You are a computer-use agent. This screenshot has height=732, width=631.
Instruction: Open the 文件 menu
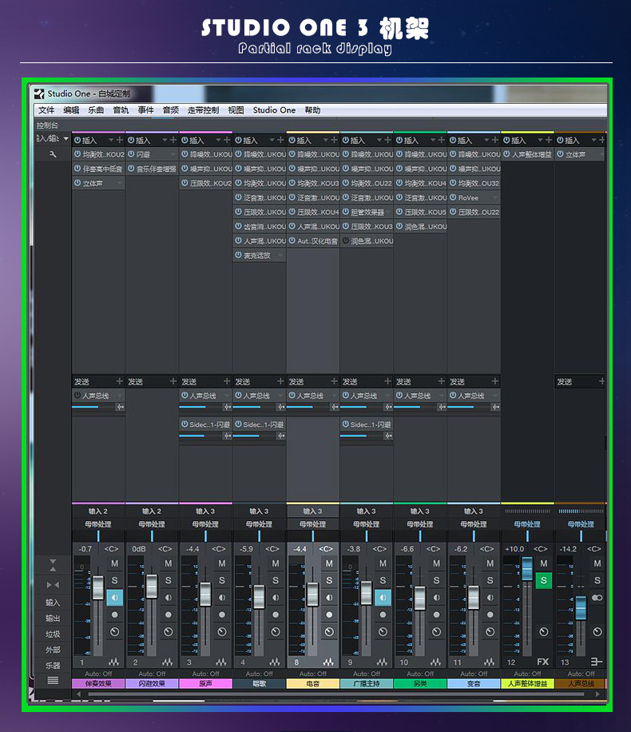[x=46, y=110]
